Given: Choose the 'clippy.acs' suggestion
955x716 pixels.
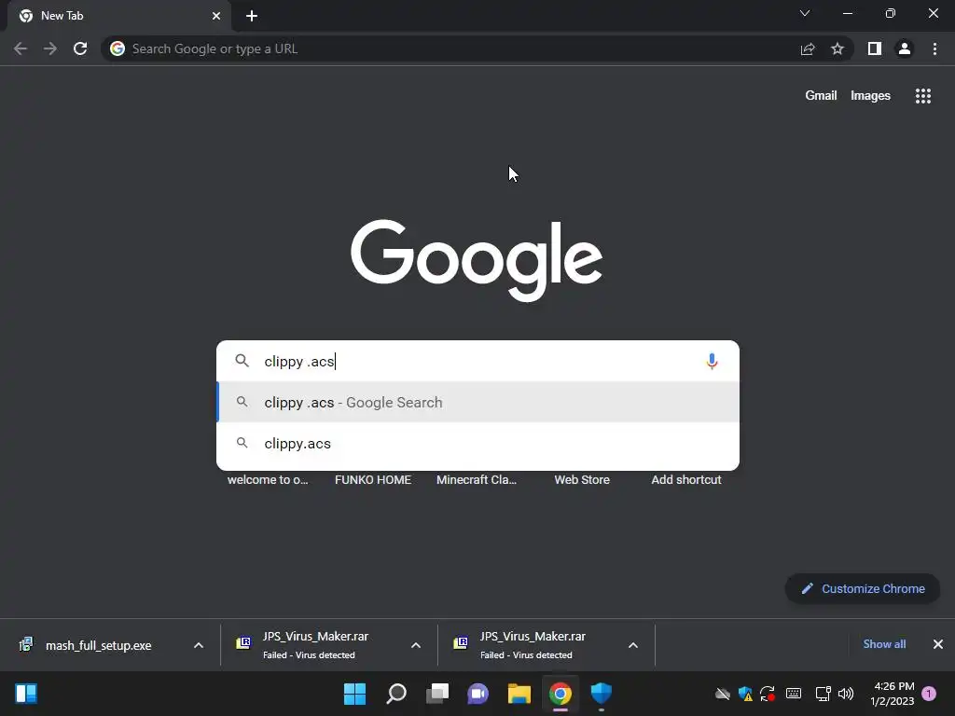Looking at the screenshot, I should [x=478, y=443].
